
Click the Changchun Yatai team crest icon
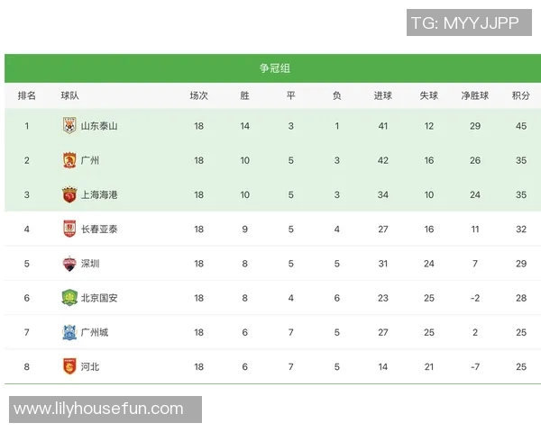coord(69,229)
